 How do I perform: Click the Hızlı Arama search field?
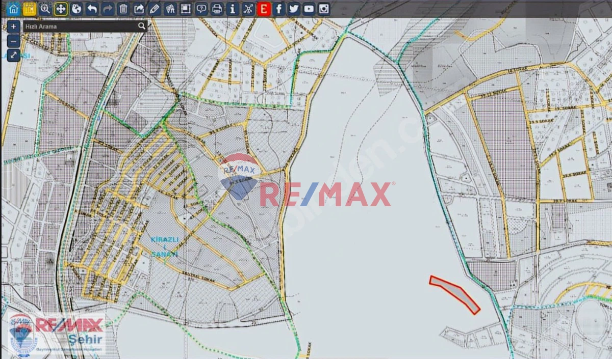85,26
